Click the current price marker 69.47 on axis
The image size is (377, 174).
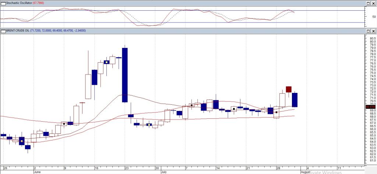[x=370, y=107]
